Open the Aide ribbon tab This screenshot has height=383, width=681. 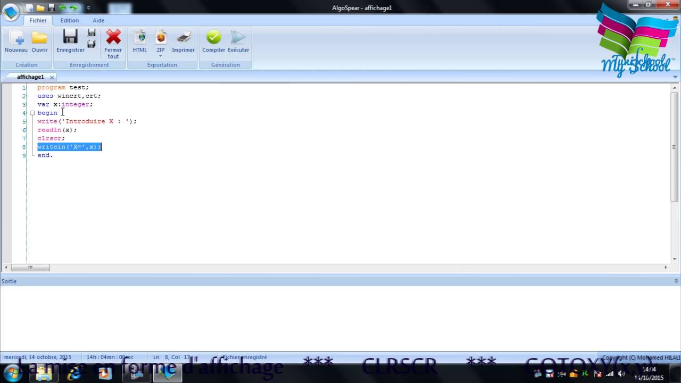98,20
